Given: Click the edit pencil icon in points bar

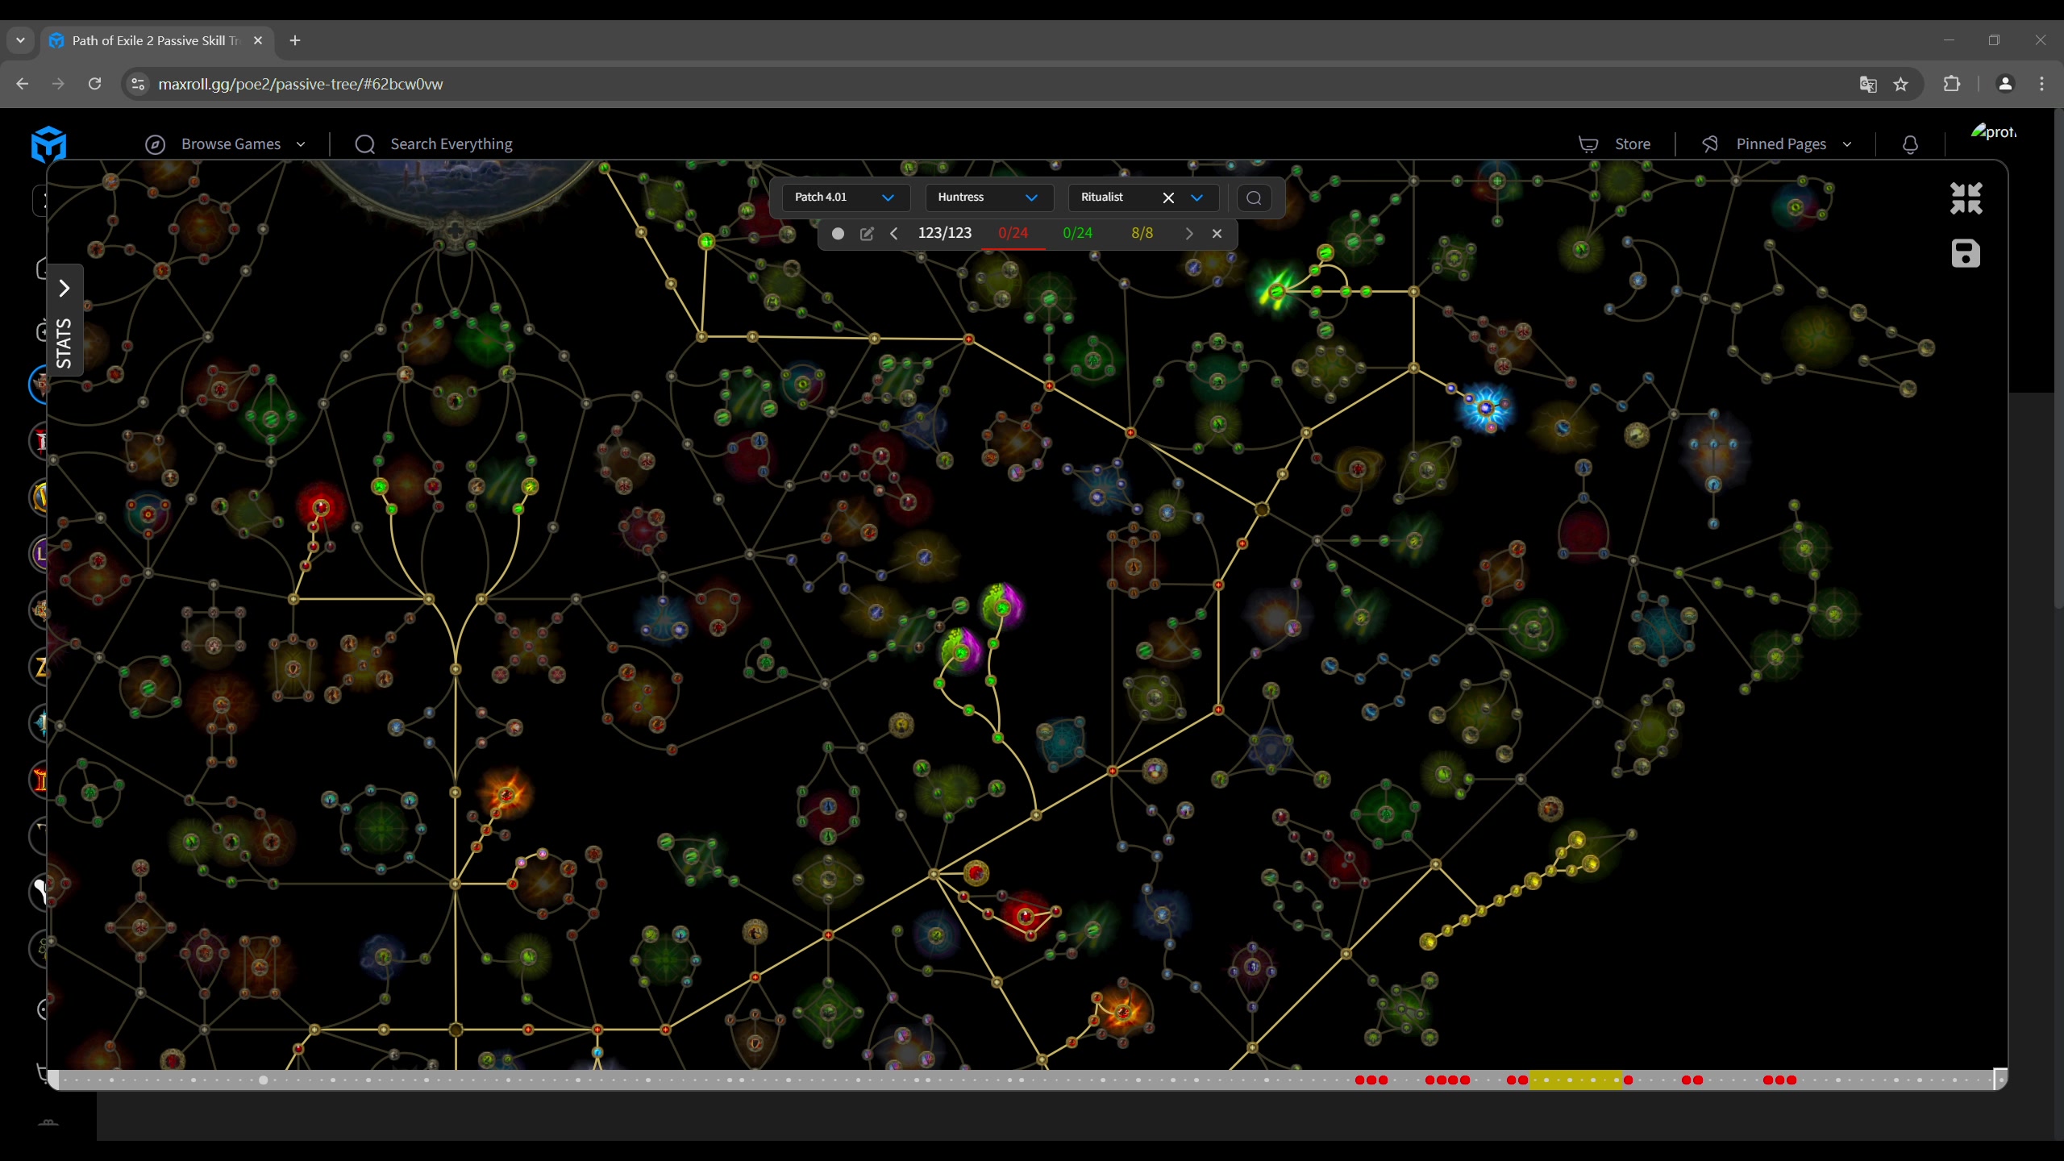Looking at the screenshot, I should tap(867, 234).
